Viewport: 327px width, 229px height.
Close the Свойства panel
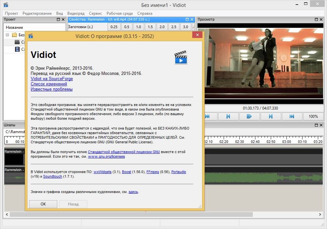(x=192, y=19)
